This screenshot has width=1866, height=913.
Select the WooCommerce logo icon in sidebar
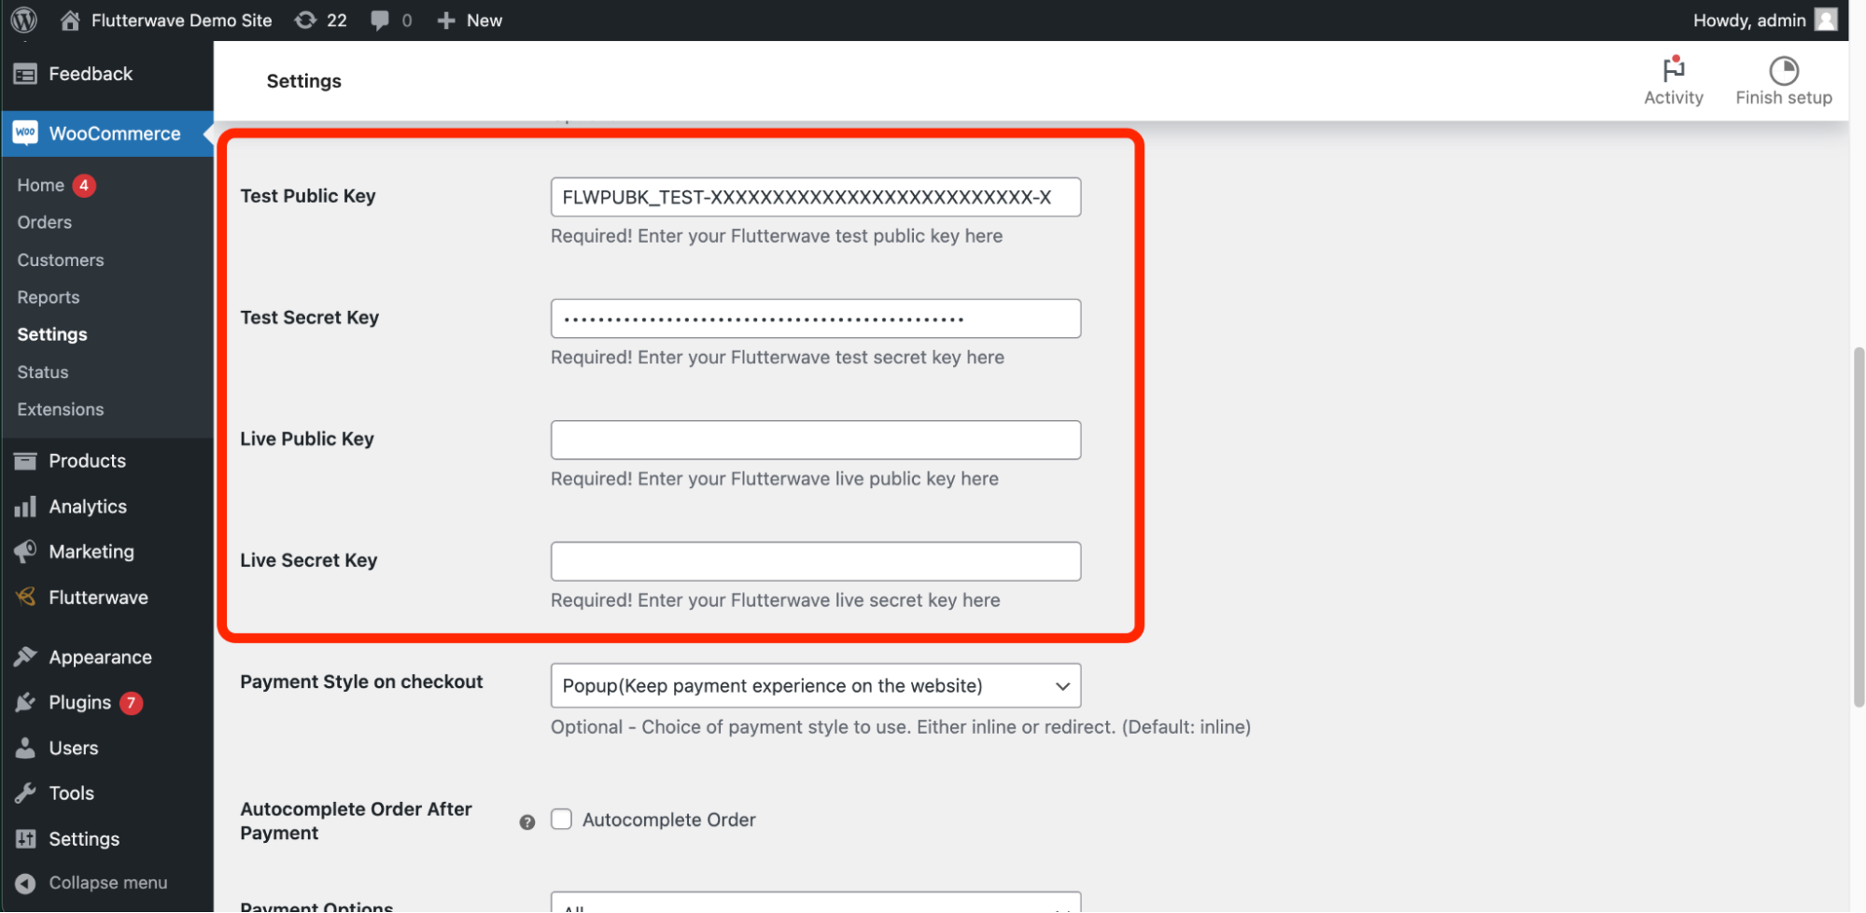point(25,133)
